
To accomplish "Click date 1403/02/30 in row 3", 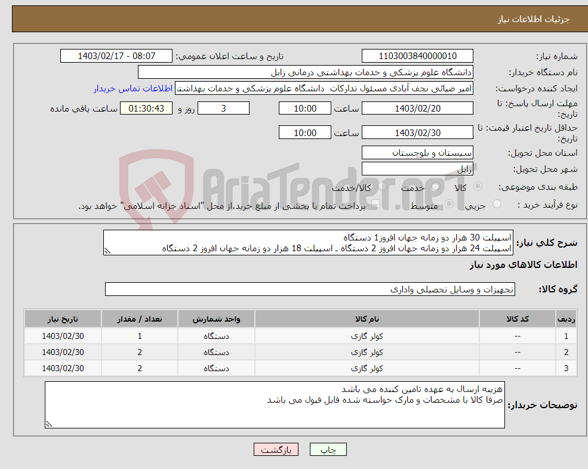I will tap(63, 369).
